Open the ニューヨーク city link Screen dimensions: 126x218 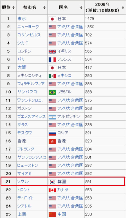click(x=28, y=27)
